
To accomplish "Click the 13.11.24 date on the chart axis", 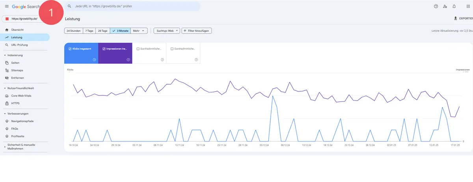I will (179, 145).
